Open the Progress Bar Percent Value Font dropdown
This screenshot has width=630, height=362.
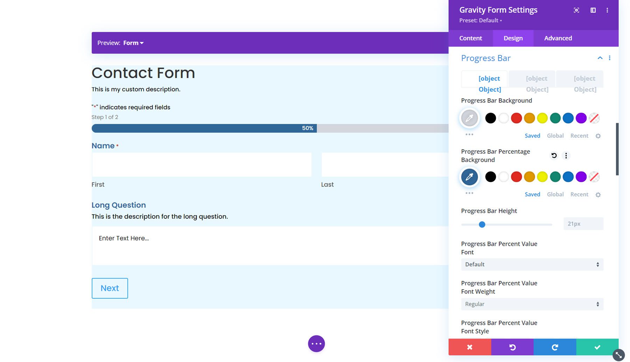[532, 264]
